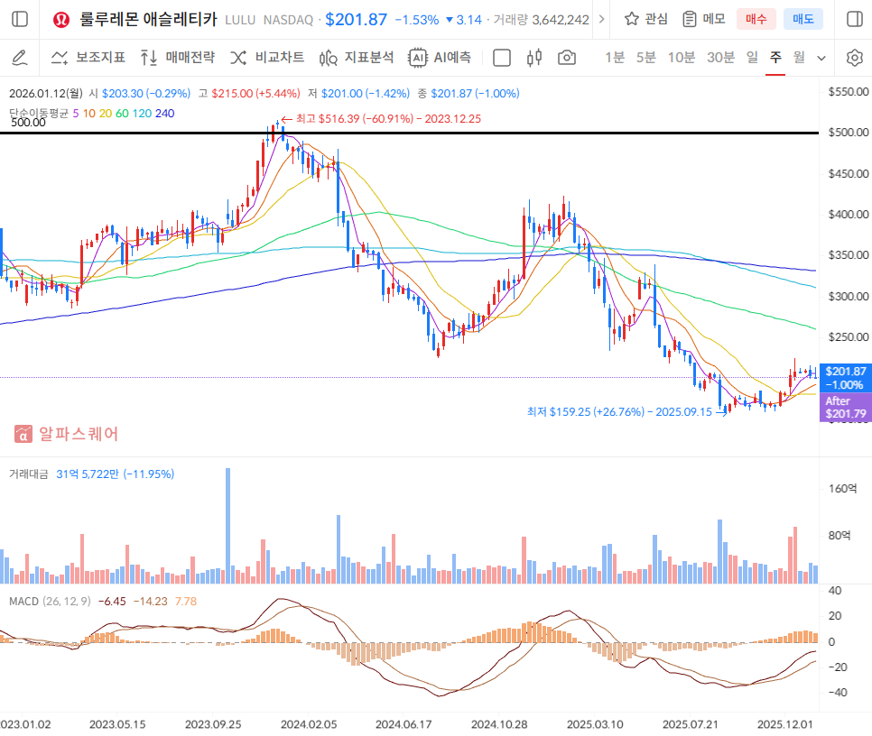Switch to the 일 daily timeframe
This screenshot has height=736, width=872.
coord(752,58)
